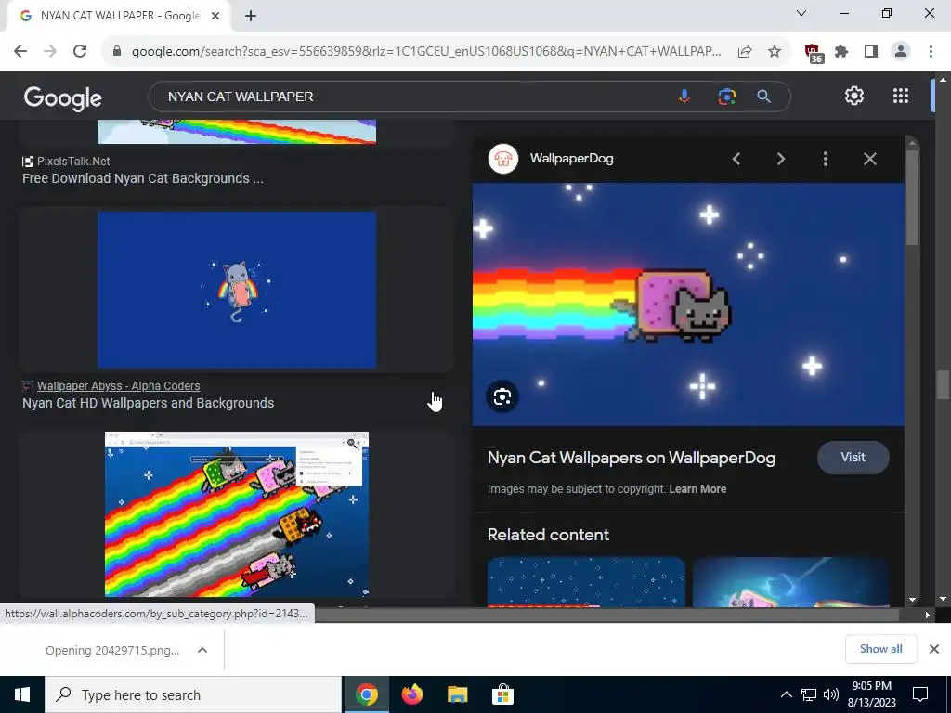Toggle the browser side panel icon
The image size is (951, 713).
871,52
